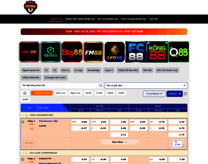Click the search magnifier icon
Viewport: 208px width, 164px height.
click(100, 86)
